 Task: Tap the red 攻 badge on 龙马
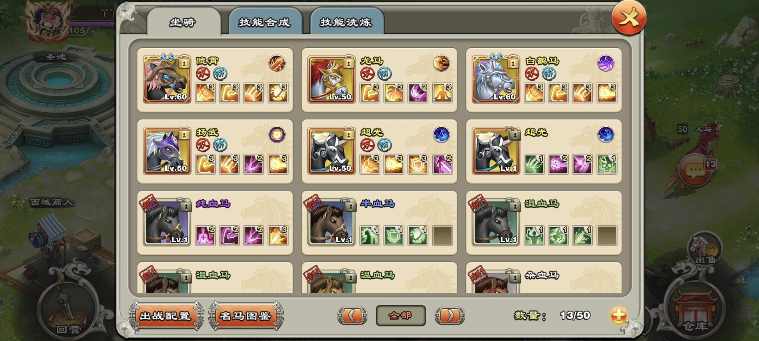pos(367,74)
